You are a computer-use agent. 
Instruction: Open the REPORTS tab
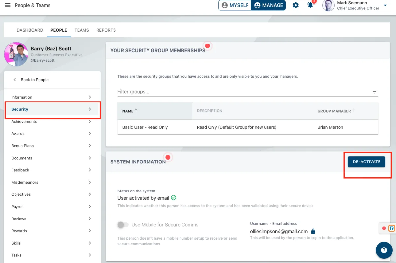click(x=106, y=30)
